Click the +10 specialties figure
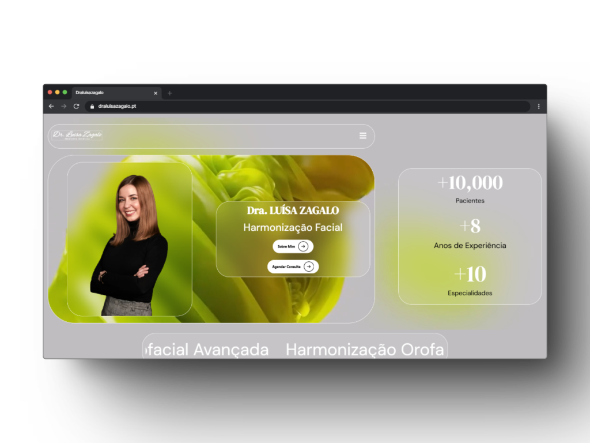Viewport: 590px width, 443px height. pos(470,274)
